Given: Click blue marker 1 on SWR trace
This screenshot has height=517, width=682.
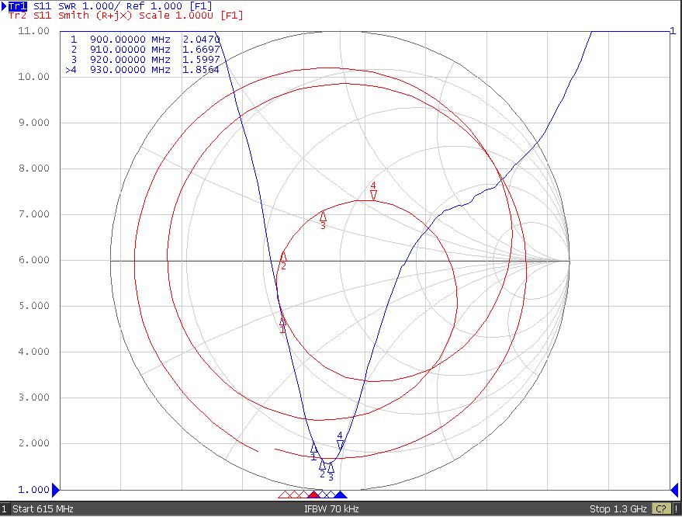Looking at the screenshot, I should point(313,449).
